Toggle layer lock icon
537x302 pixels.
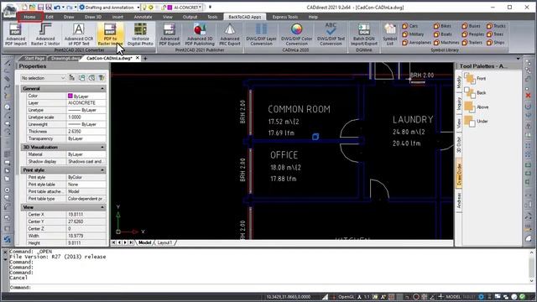point(164,8)
